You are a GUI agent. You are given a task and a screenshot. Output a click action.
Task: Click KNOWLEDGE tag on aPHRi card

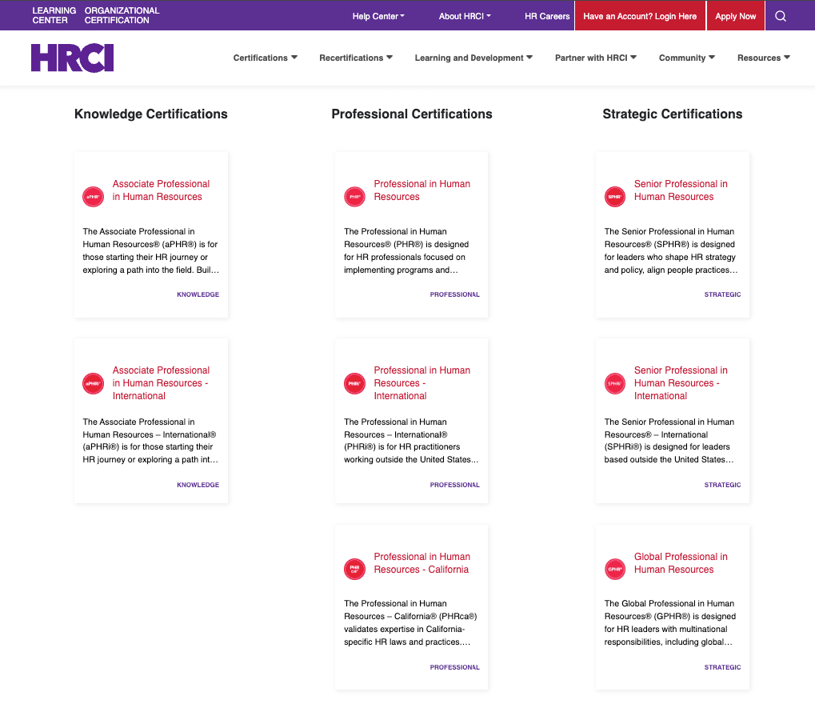pos(198,485)
